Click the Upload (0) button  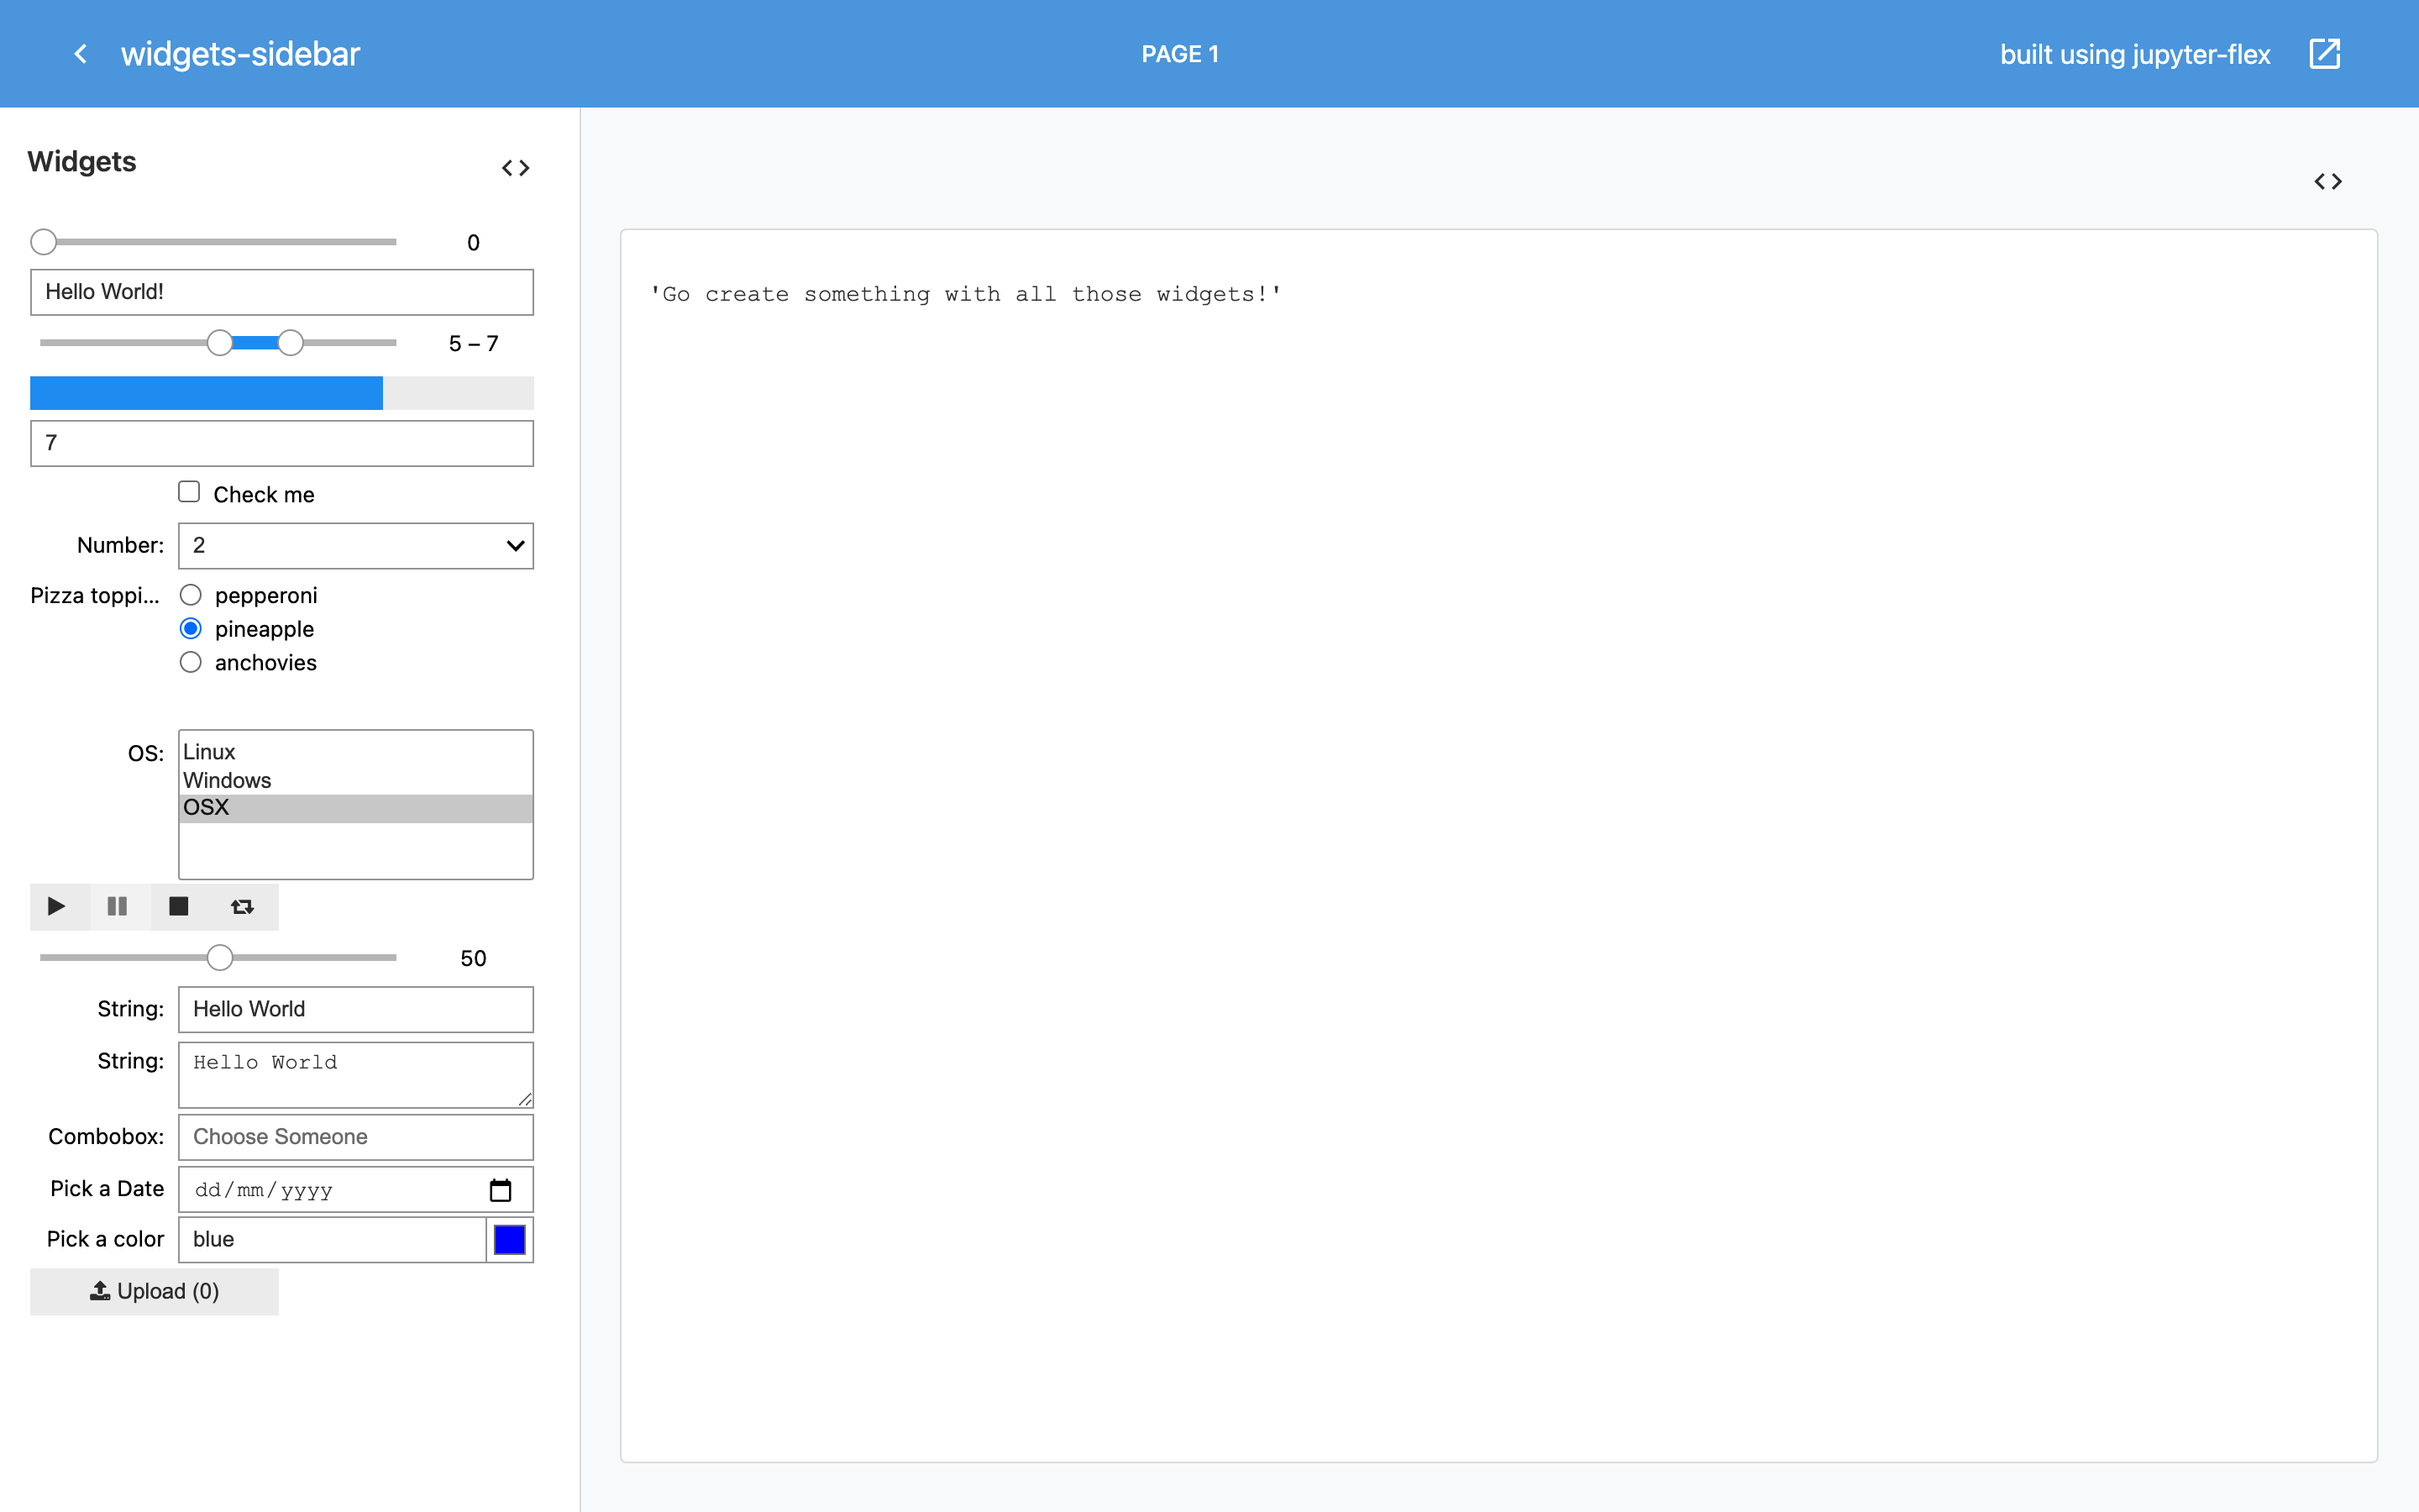point(155,1291)
